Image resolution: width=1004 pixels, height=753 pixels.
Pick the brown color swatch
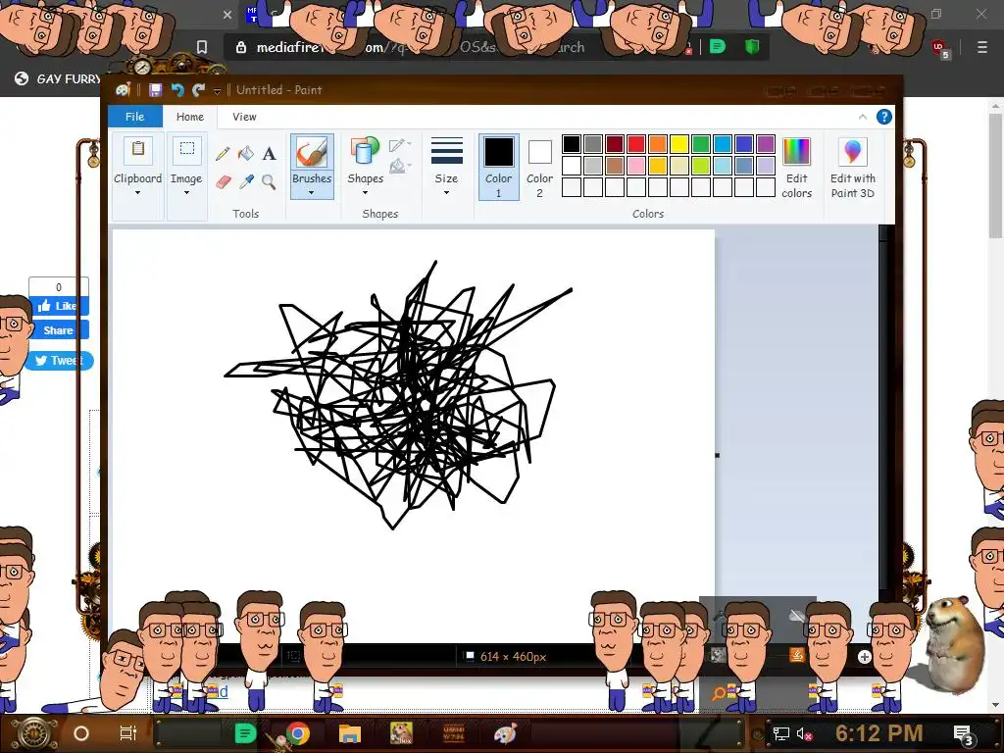pyautogui.click(x=615, y=166)
